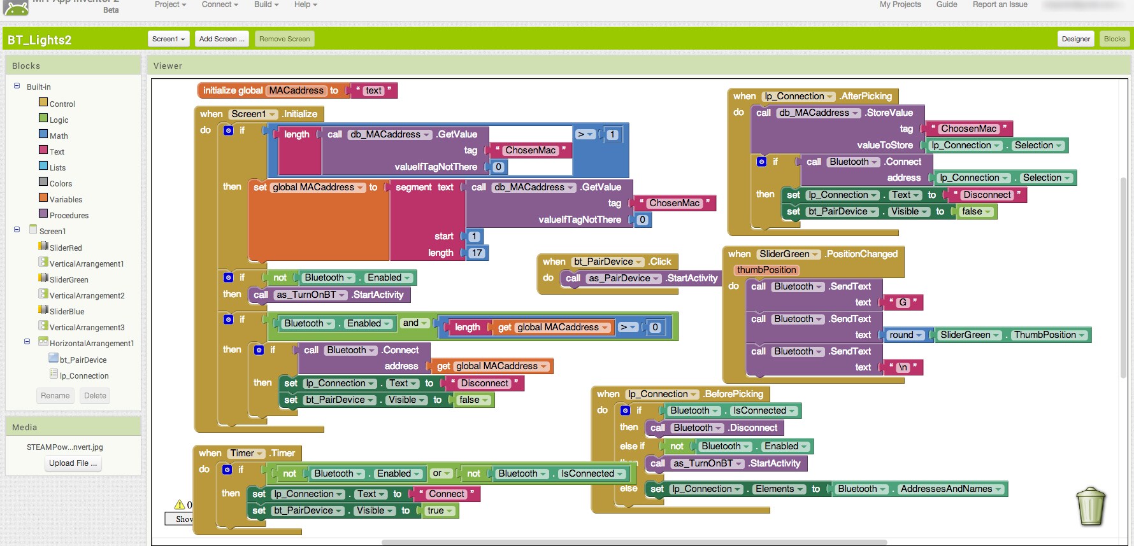This screenshot has height=546, width=1134.
Task: Click the trash can icon in viewer
Action: click(x=1090, y=507)
